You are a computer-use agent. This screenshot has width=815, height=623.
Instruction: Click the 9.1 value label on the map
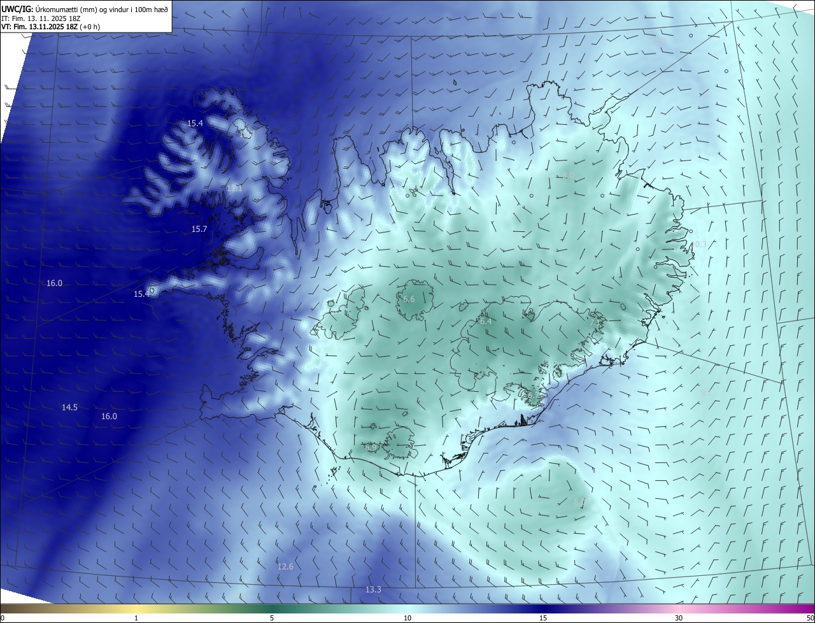coord(705,392)
